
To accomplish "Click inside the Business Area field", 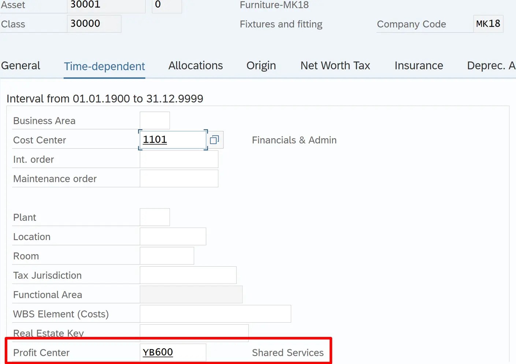I will point(154,120).
